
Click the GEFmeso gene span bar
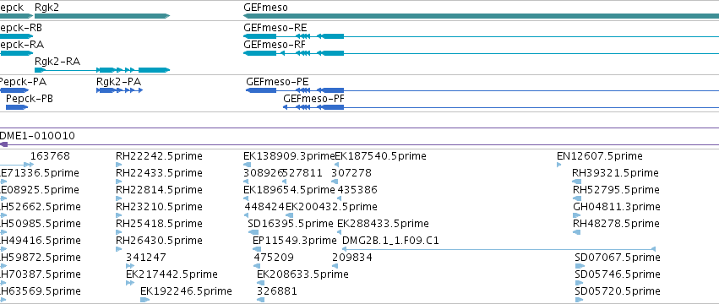click(x=481, y=16)
